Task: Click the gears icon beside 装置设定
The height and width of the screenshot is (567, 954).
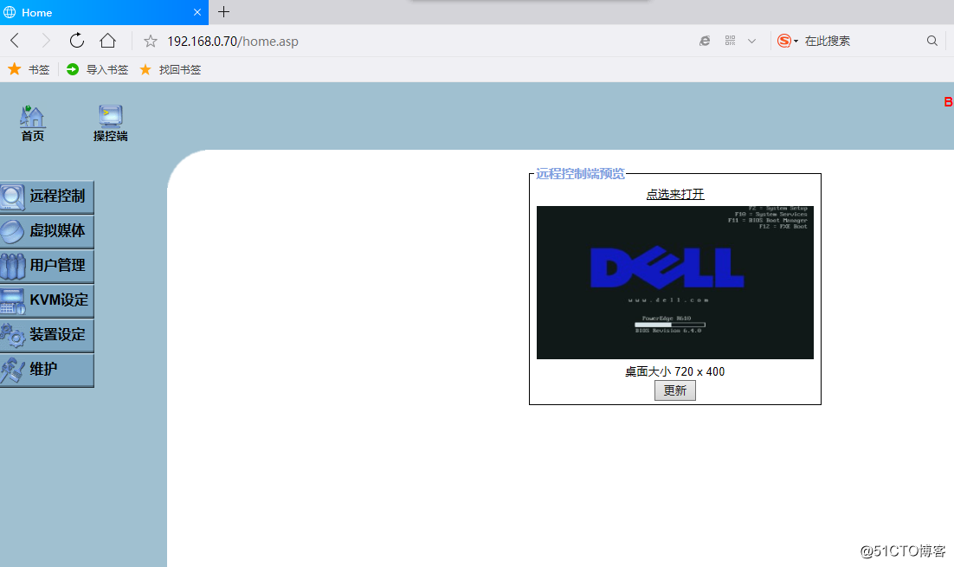Action: coord(12,336)
